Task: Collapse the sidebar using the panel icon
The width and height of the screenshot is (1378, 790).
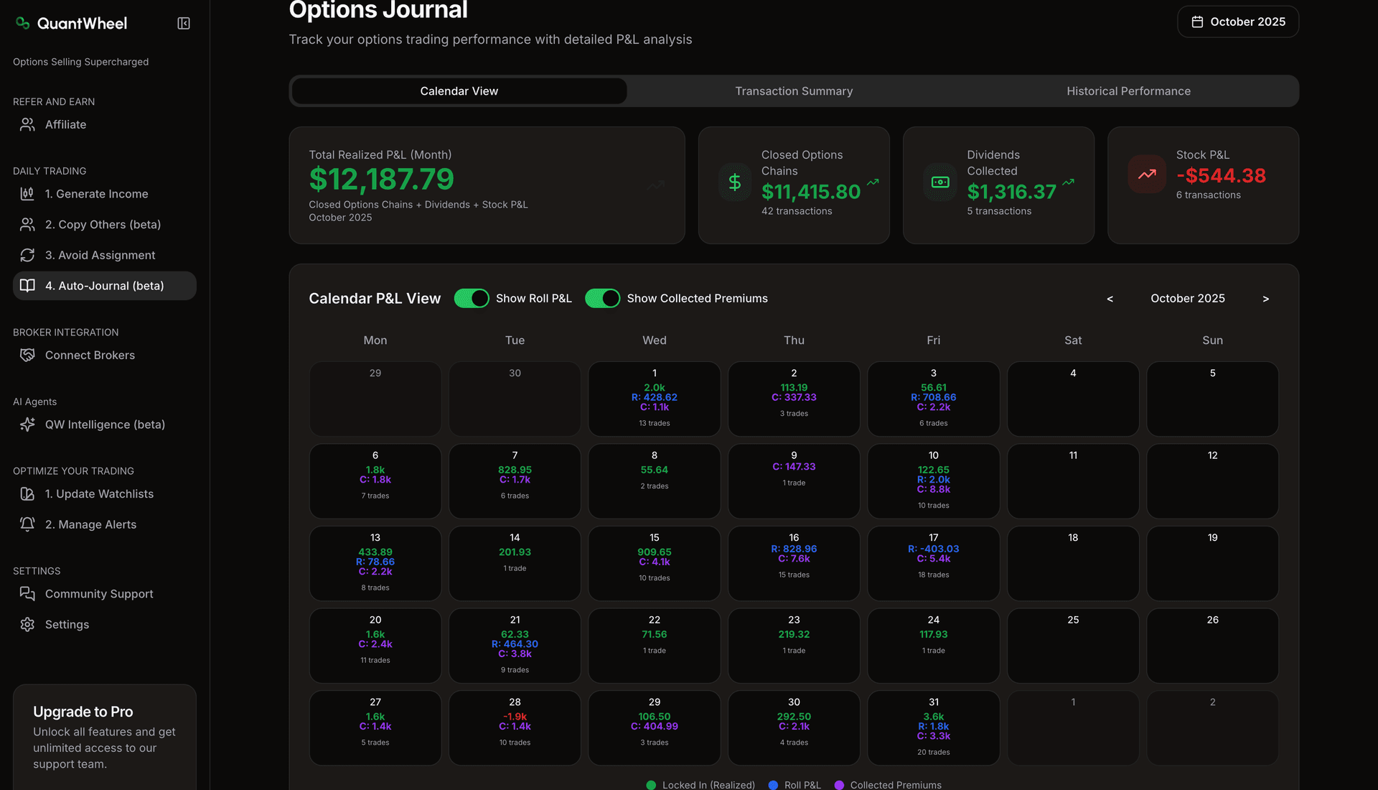Action: click(x=183, y=23)
